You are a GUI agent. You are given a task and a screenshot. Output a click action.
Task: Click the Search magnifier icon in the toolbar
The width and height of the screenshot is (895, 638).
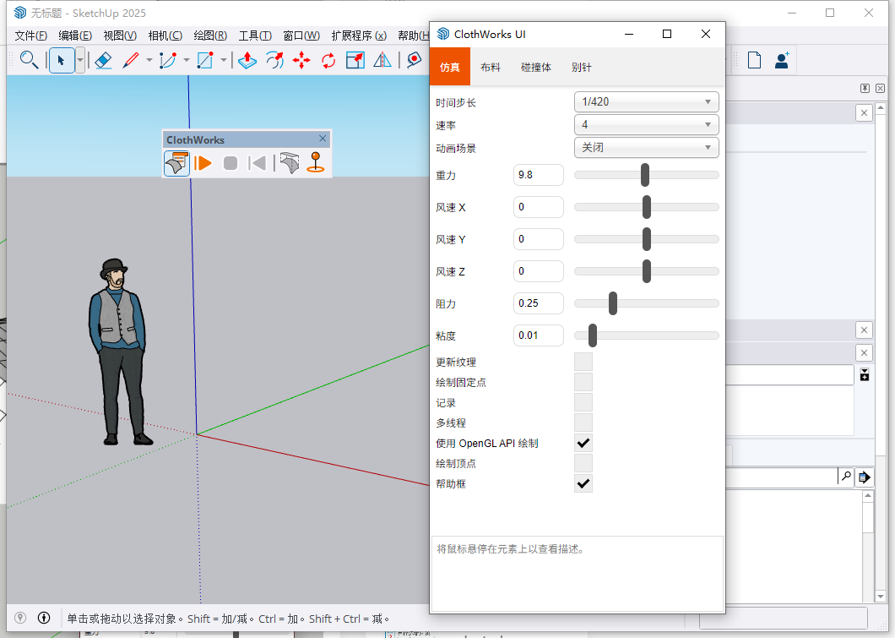(x=29, y=60)
